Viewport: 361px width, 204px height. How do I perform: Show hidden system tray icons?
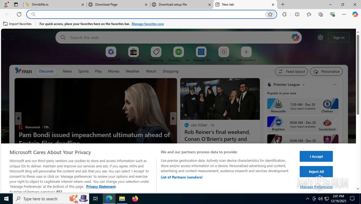coord(308,199)
